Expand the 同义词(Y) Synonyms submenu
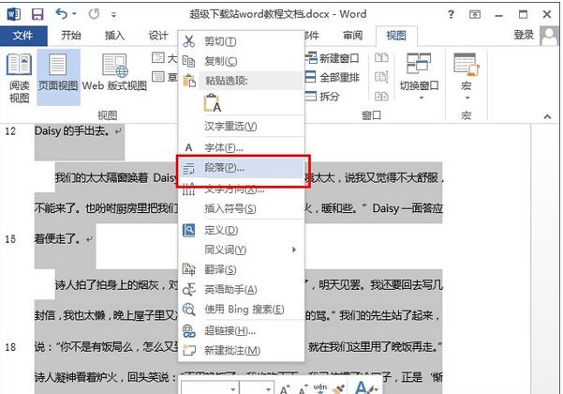The width and height of the screenshot is (563, 394). click(242, 250)
